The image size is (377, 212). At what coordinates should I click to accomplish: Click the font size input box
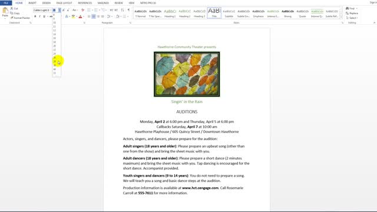[55, 10]
